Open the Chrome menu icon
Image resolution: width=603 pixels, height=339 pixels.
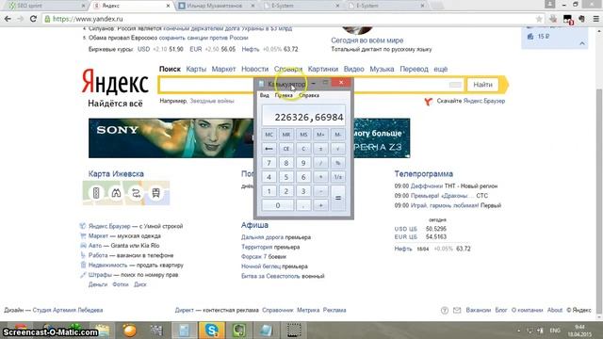pos(595,19)
